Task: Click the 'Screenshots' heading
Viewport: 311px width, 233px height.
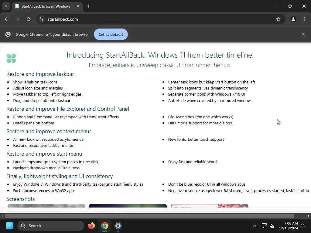Action: pyautogui.click(x=20, y=199)
